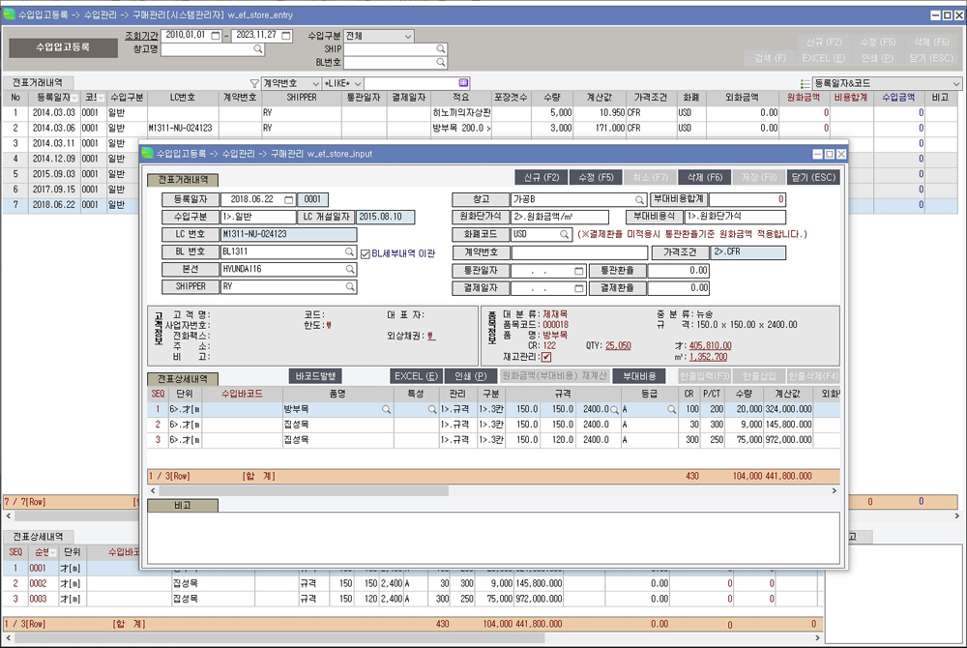Select main list row with LC M1311-NU-024123
The height and width of the screenshot is (648, 967).
pos(480,129)
